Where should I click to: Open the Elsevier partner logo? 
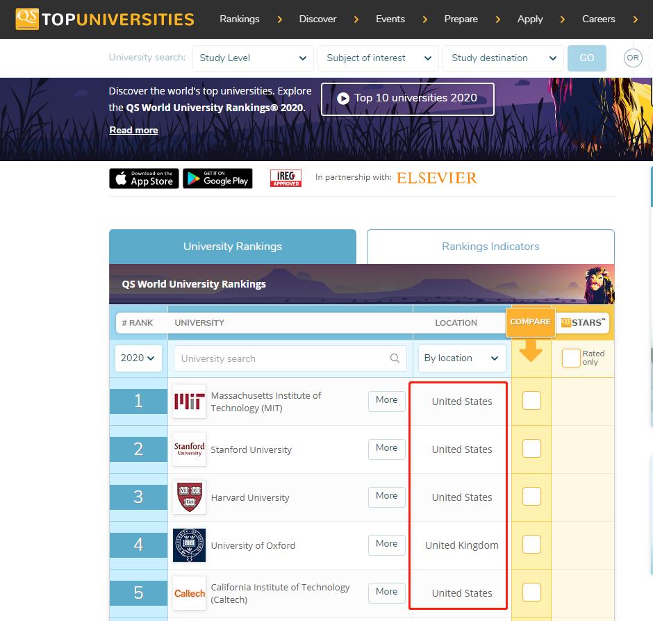tap(436, 178)
